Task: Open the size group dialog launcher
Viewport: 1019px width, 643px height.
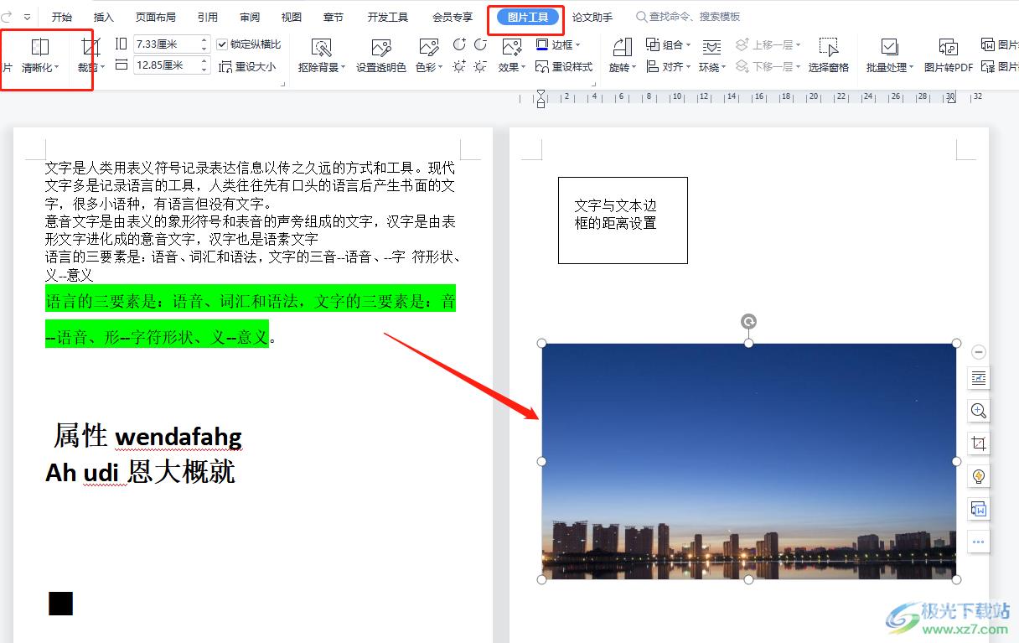Action: [x=282, y=84]
